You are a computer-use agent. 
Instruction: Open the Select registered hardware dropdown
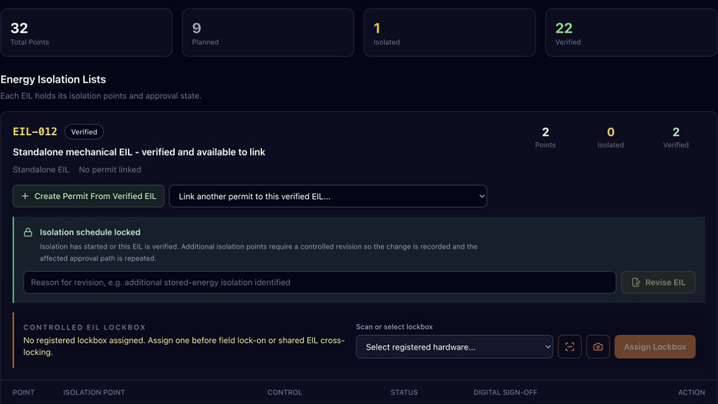pyautogui.click(x=454, y=347)
